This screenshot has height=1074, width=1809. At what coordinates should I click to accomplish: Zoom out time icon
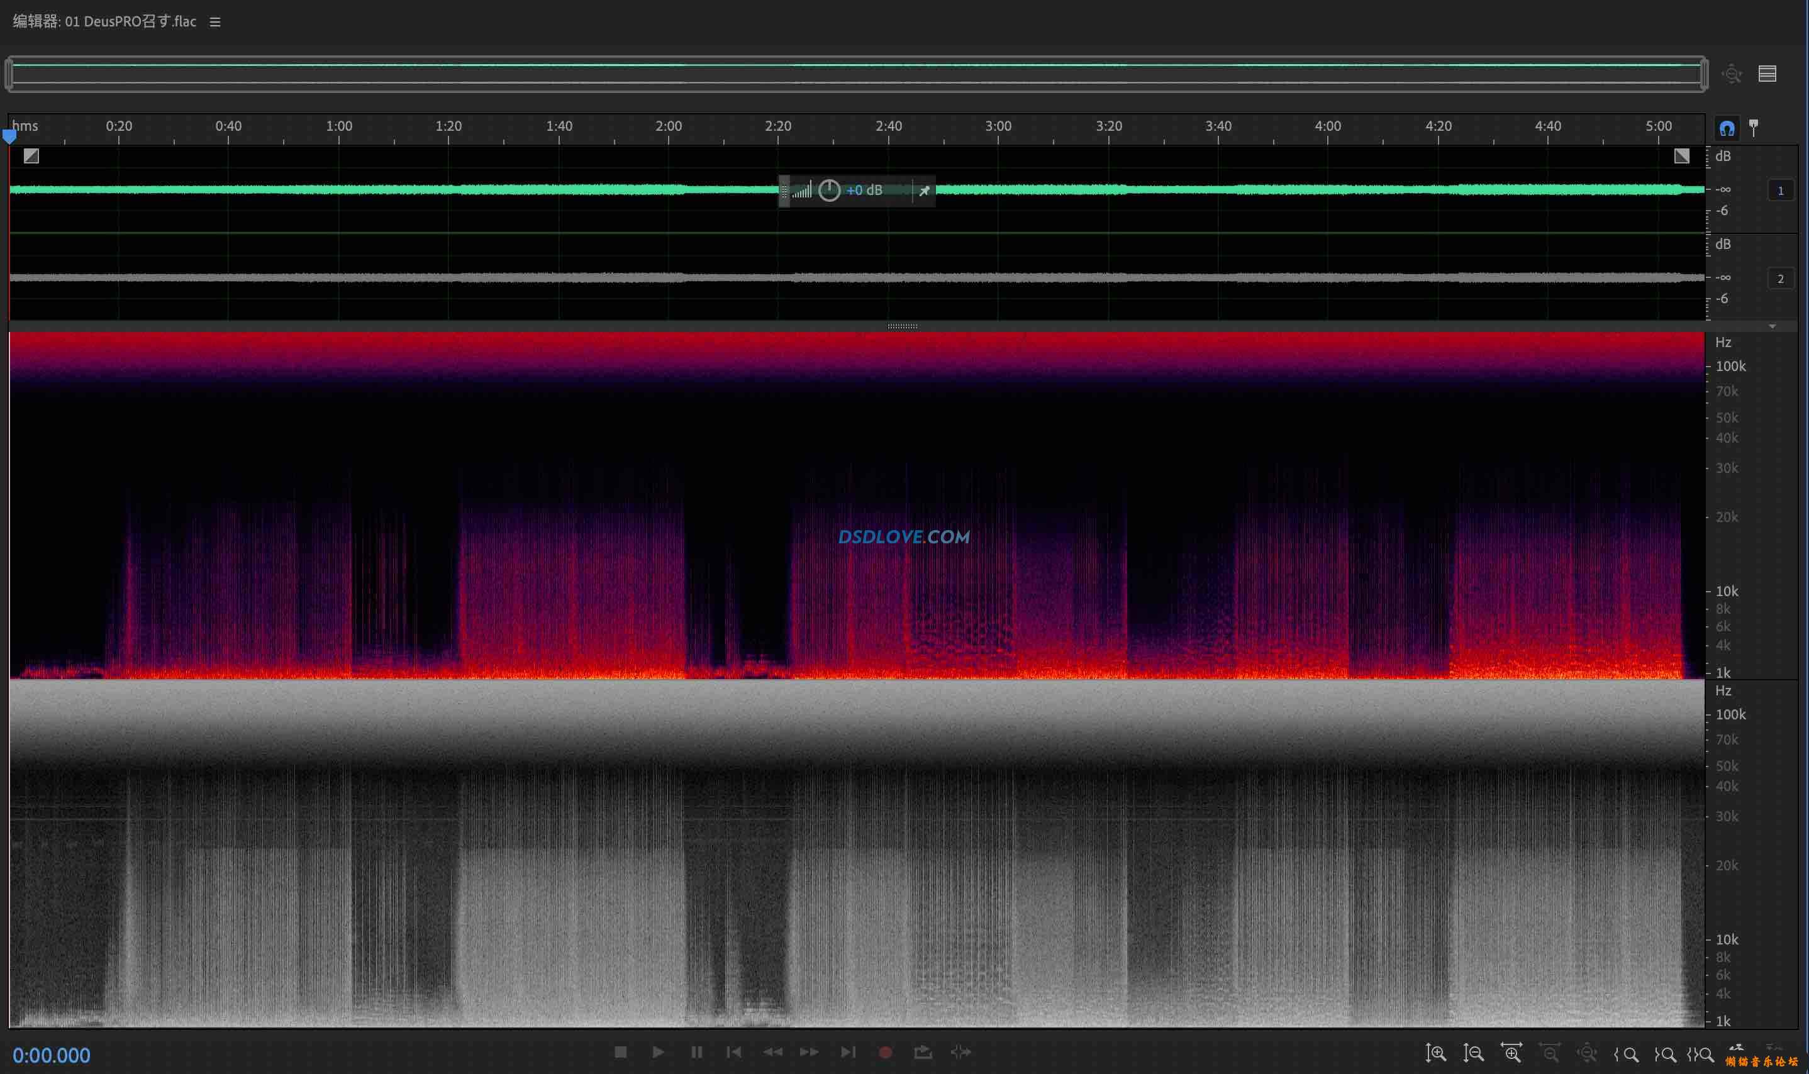tap(1549, 1053)
